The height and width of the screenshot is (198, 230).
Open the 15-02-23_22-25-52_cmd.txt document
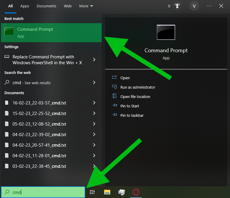39,114
